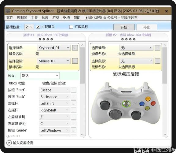Open the Escape key dropdown for 'Start'

[54, 90]
